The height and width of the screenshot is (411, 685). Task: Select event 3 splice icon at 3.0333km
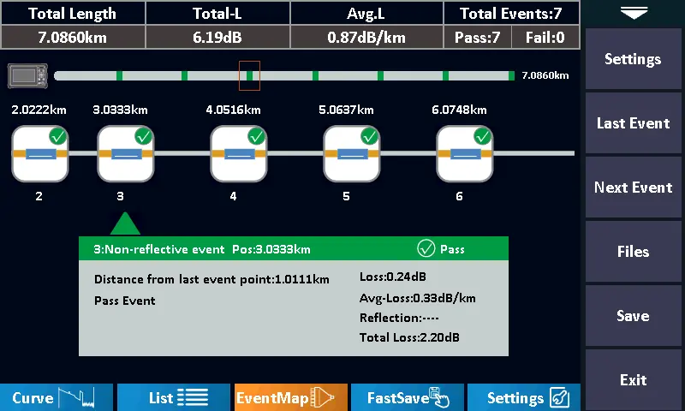click(125, 154)
